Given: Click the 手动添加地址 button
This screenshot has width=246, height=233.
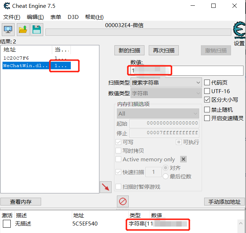Looking at the screenshot, I should (225, 202).
